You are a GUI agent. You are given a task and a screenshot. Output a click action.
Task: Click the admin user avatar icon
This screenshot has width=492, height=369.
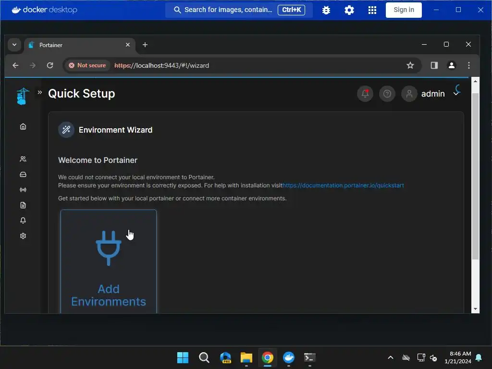[409, 94]
